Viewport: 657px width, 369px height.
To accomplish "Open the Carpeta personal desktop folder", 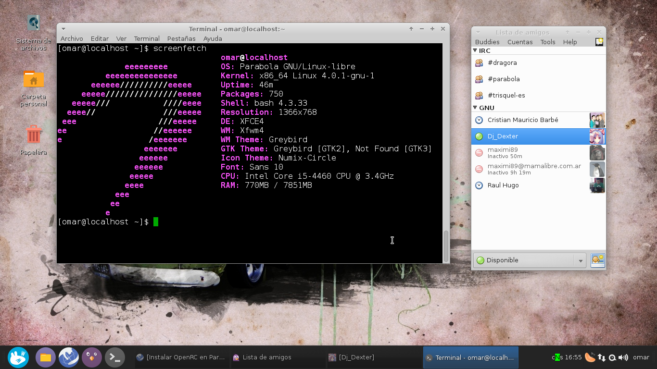I will [34, 88].
